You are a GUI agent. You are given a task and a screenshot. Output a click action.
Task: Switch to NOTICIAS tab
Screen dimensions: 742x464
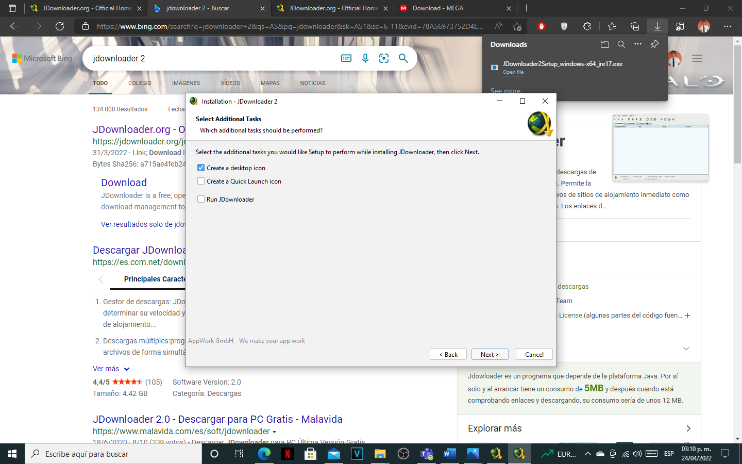tap(313, 83)
